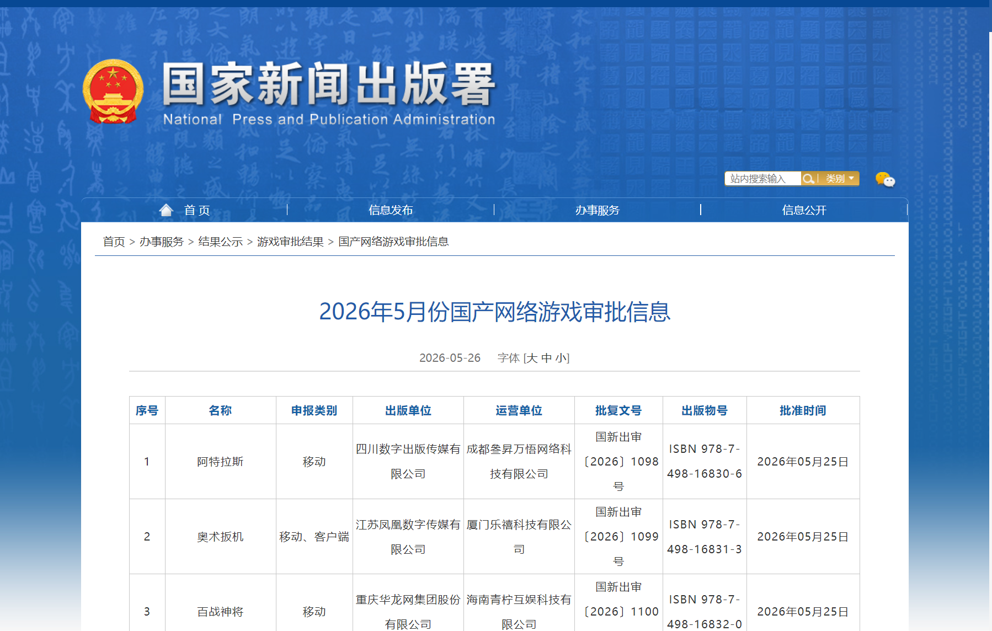
Task: Open the 办事服务 menu
Action: point(598,210)
